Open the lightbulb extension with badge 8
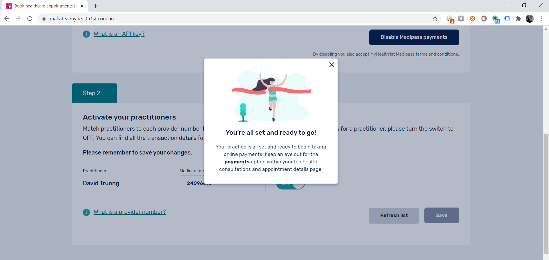The height and width of the screenshot is (260, 549). point(449,19)
